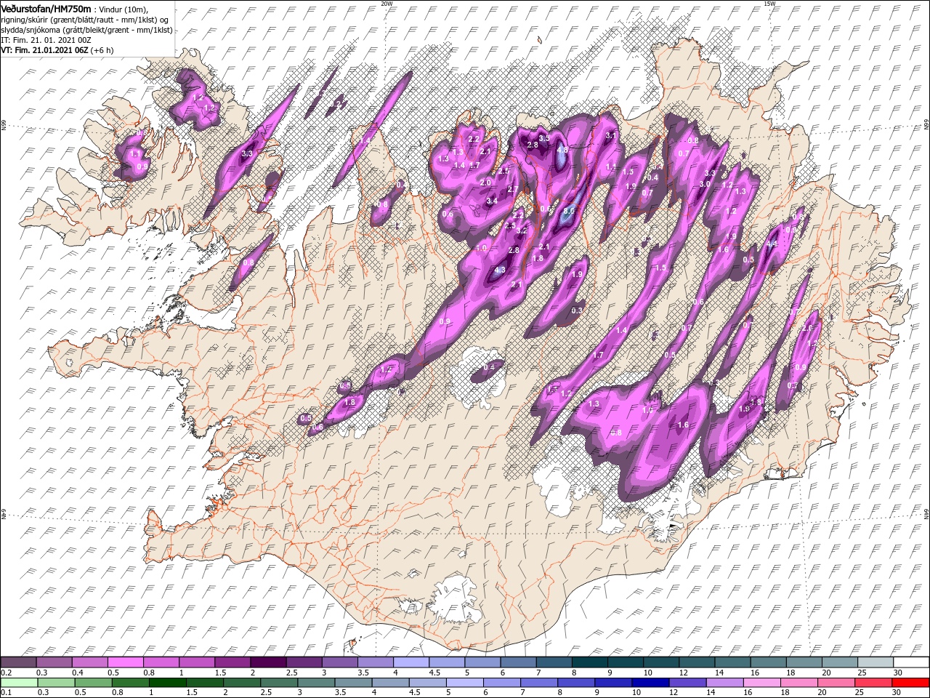Screen dimensions: 930x698
Task: Click the 'slydda/snjókoma' legend description line
Action: coord(87,30)
